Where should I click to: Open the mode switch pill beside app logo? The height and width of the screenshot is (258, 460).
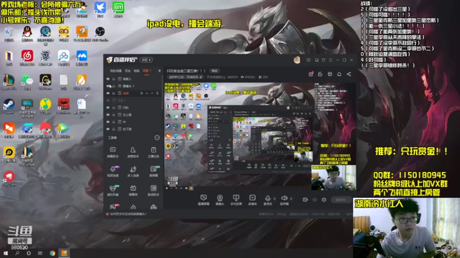click(146, 60)
